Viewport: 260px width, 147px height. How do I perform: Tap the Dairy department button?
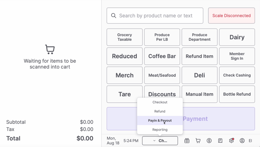pos(237,37)
